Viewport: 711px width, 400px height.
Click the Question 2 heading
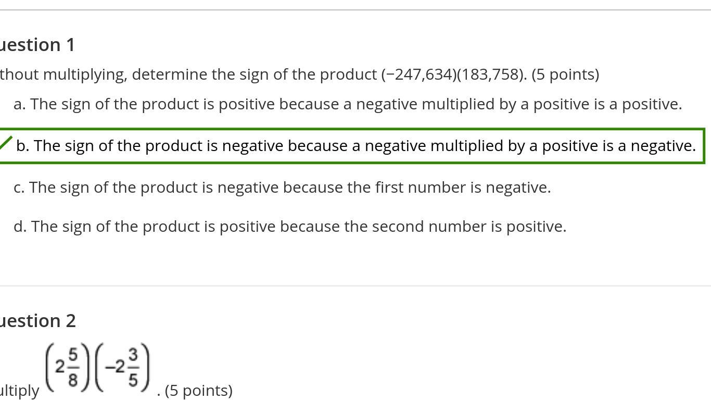click(37, 321)
